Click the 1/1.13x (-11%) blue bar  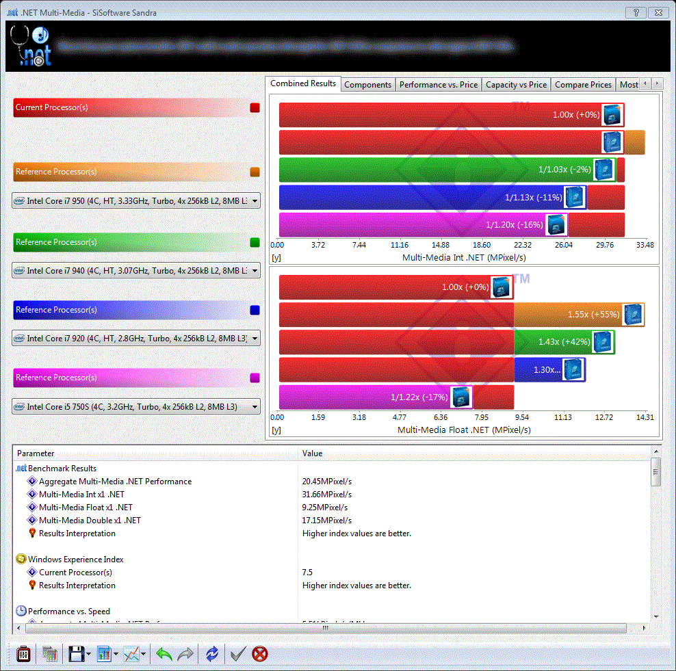tap(433, 198)
